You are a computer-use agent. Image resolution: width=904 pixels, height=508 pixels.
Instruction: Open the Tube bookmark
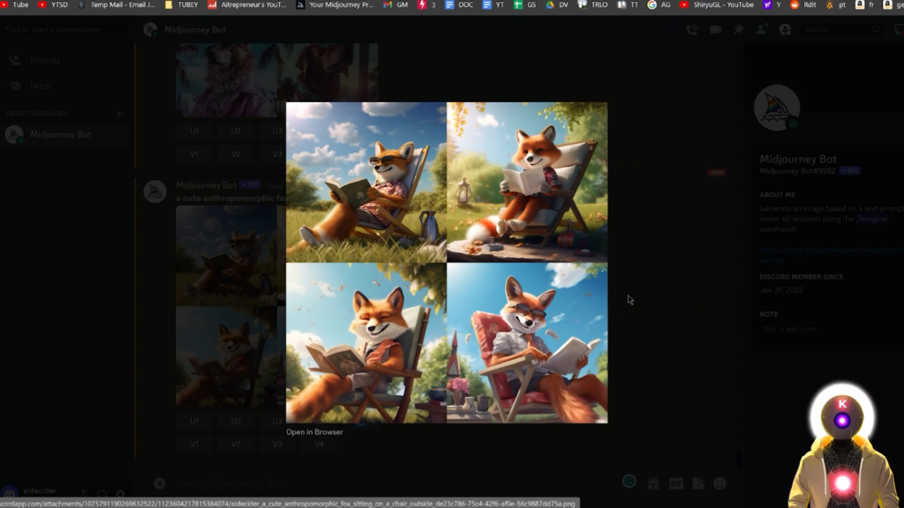[15, 4]
